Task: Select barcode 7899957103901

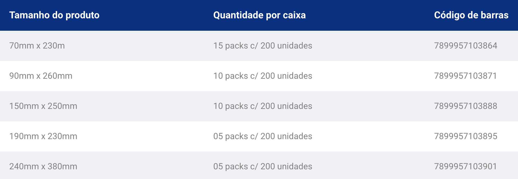Action: click(465, 166)
